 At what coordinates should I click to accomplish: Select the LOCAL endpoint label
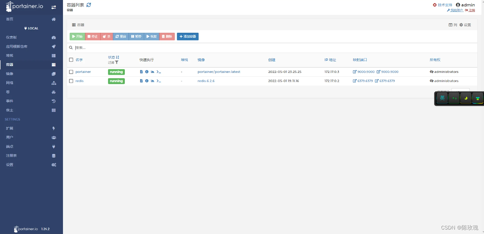pos(31,28)
